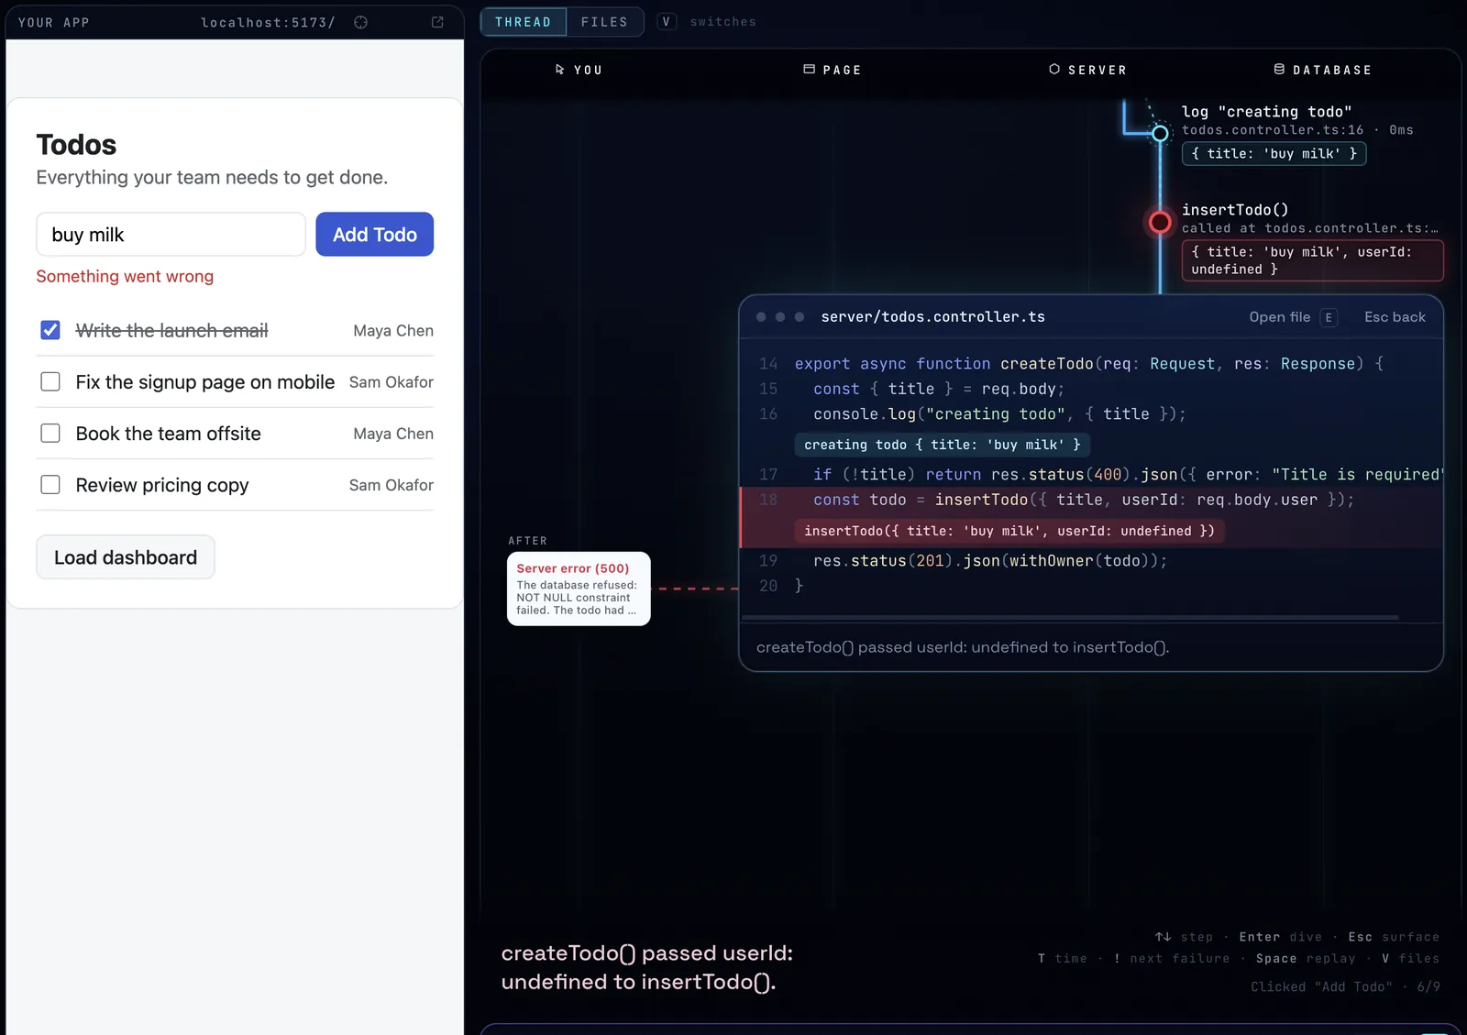Open the app in a new window icon
Image resolution: width=1467 pixels, height=1035 pixels.
[x=437, y=22]
